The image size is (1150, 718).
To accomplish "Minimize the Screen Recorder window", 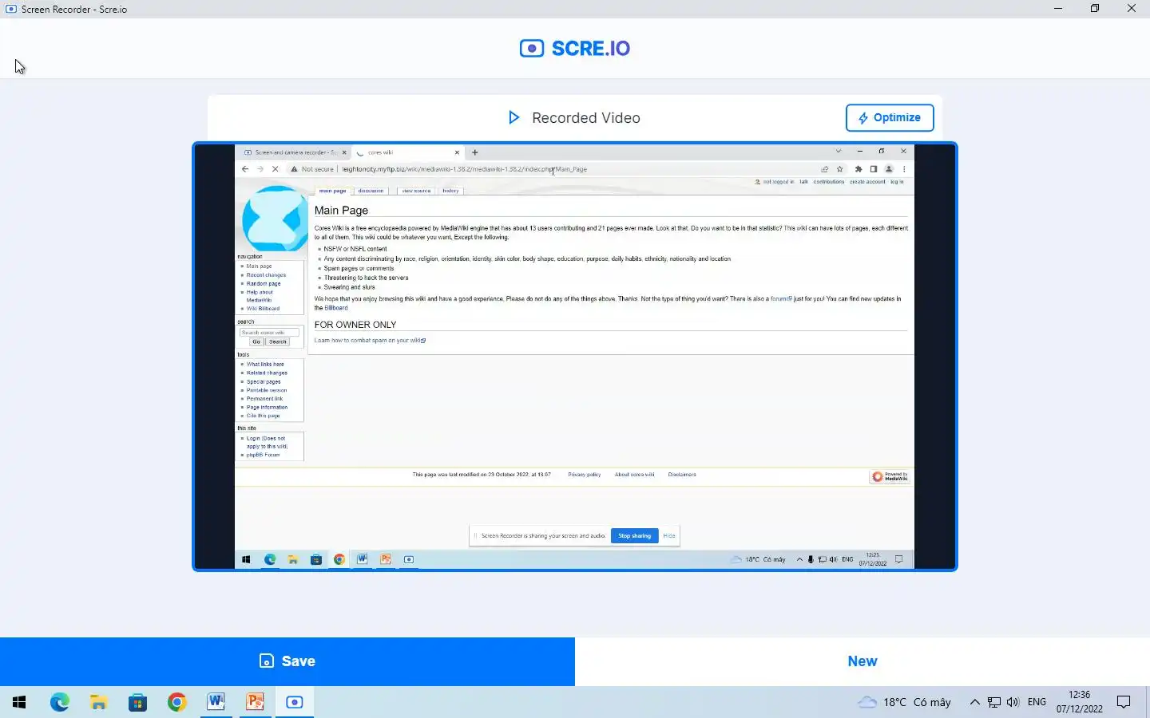I will click(x=1058, y=9).
